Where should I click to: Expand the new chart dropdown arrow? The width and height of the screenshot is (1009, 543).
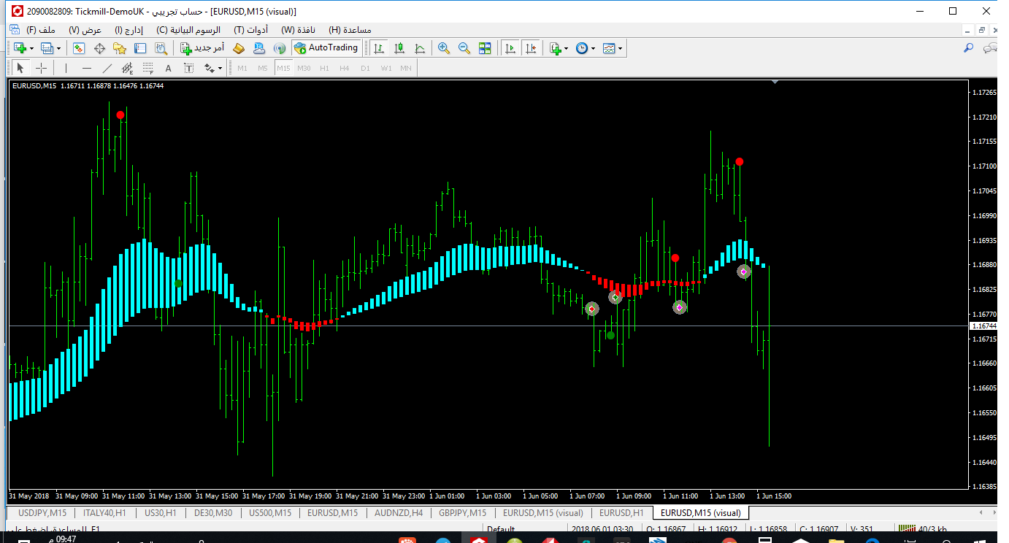[x=31, y=48]
